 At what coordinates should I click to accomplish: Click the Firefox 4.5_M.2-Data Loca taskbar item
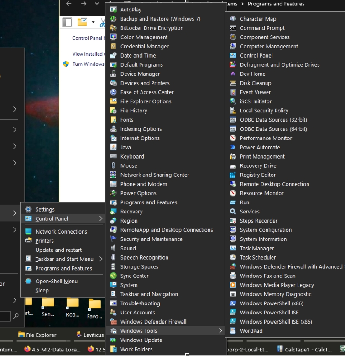point(52,350)
